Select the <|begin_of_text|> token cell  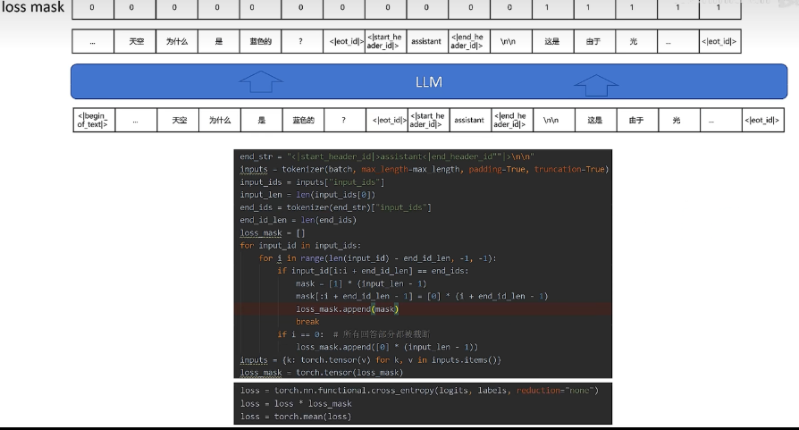(x=94, y=120)
